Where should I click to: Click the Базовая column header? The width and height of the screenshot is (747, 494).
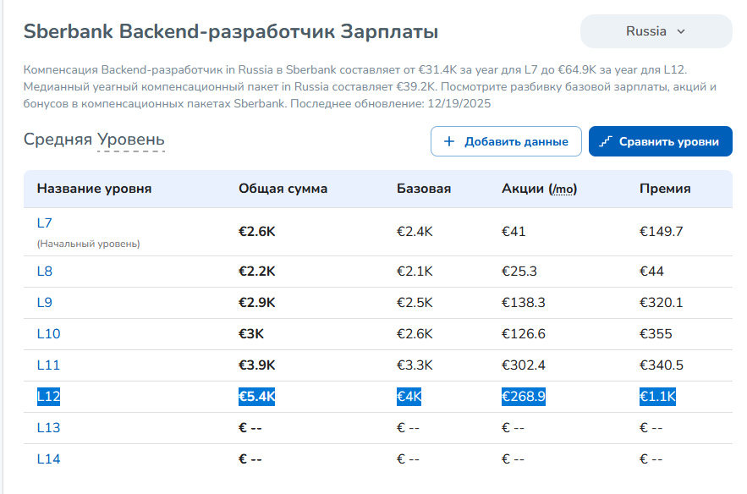424,189
